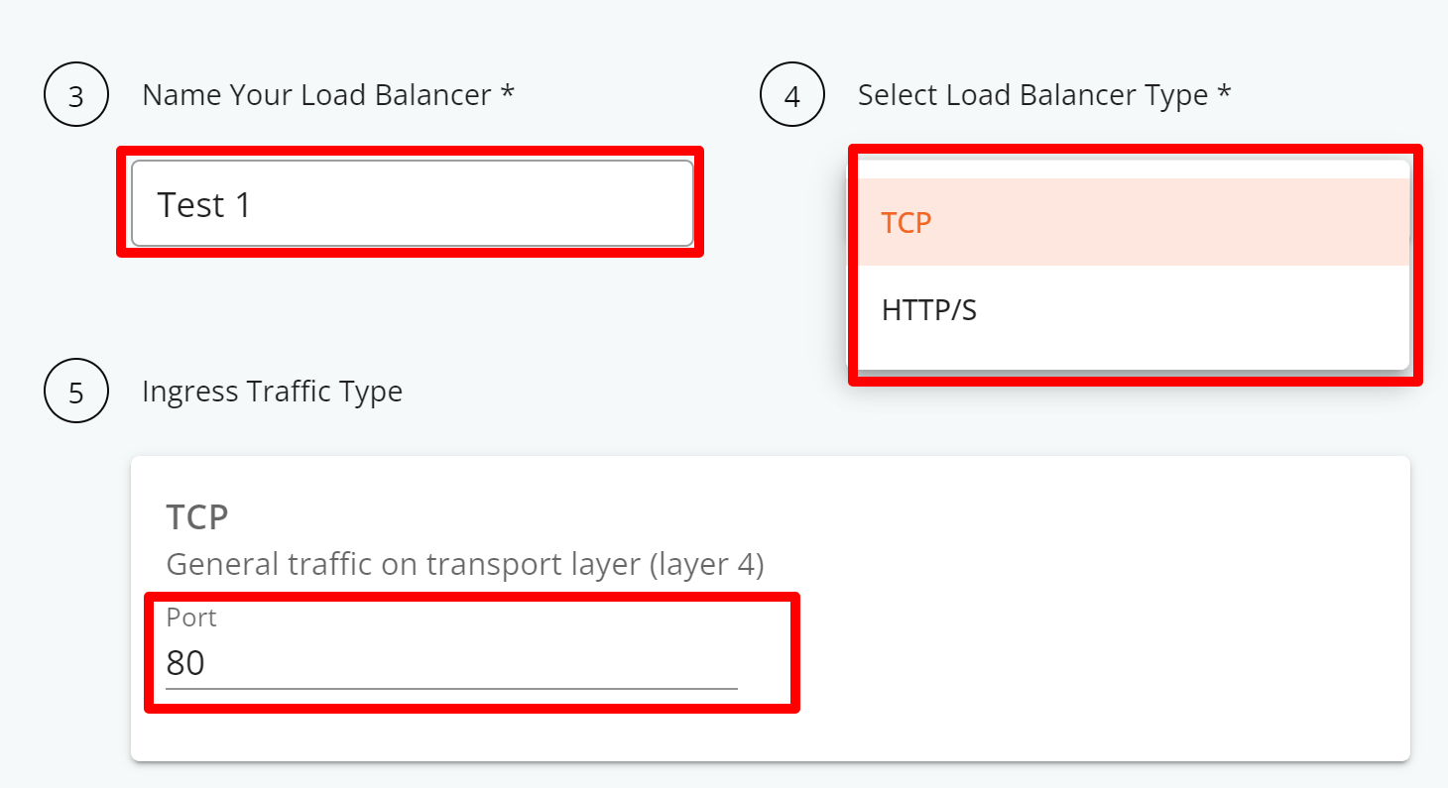Click the Select Load Balancer Type label
This screenshot has height=788, width=1448.
click(1032, 95)
